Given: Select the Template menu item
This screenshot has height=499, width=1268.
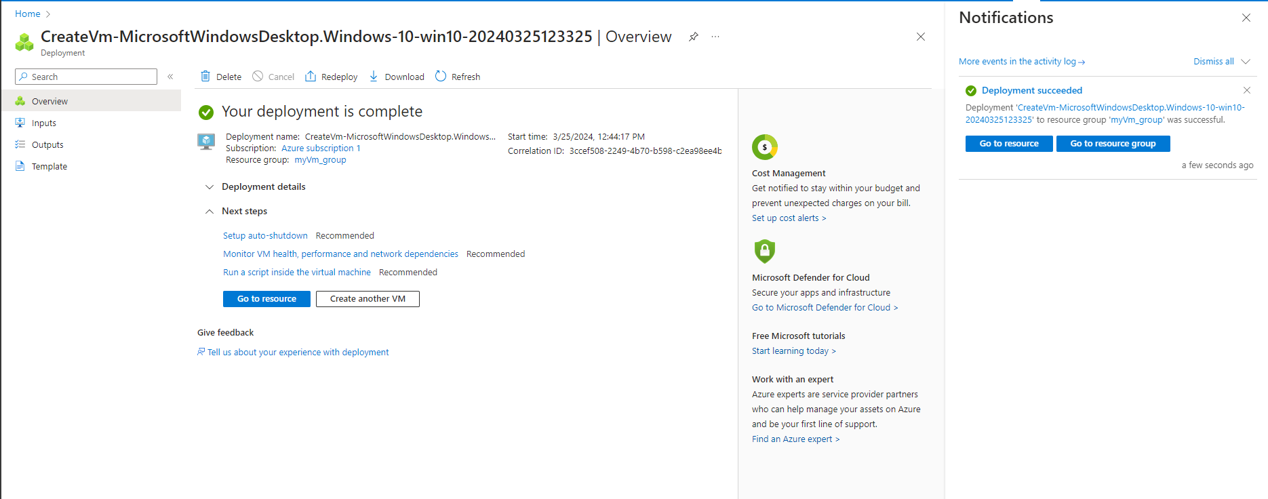Looking at the screenshot, I should tap(49, 167).
